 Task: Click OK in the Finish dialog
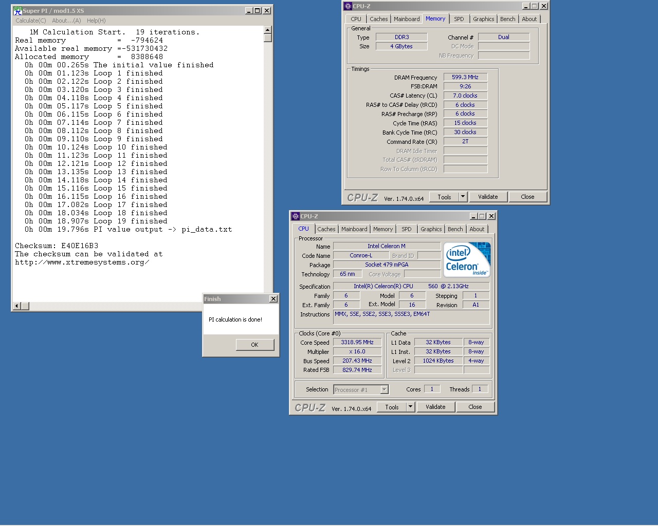(x=255, y=345)
